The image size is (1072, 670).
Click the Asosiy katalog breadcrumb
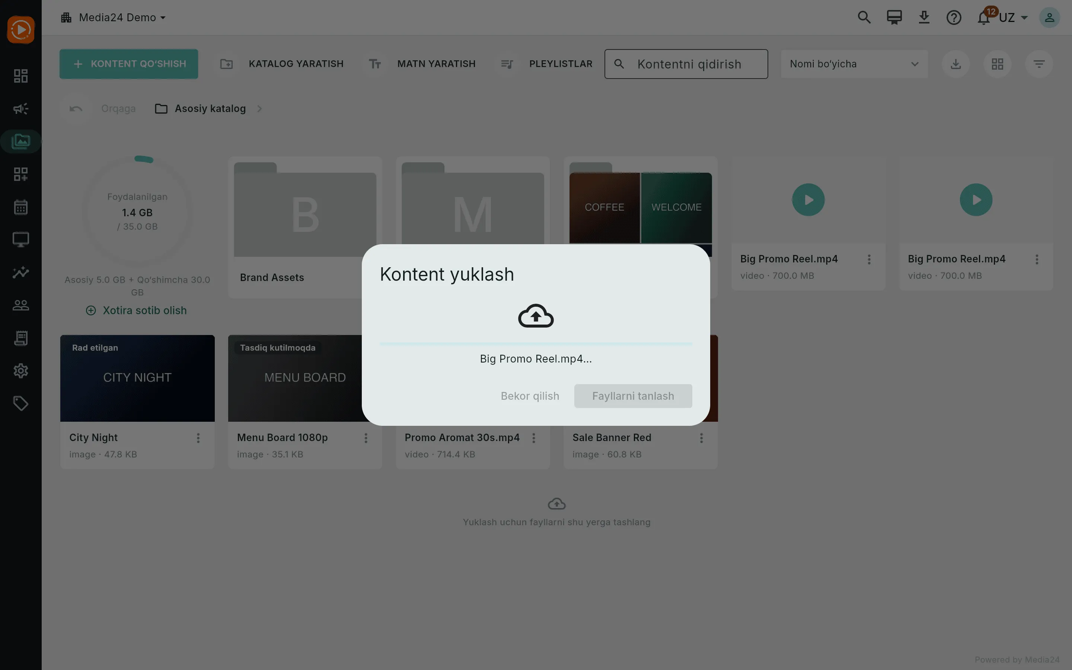pos(200,109)
